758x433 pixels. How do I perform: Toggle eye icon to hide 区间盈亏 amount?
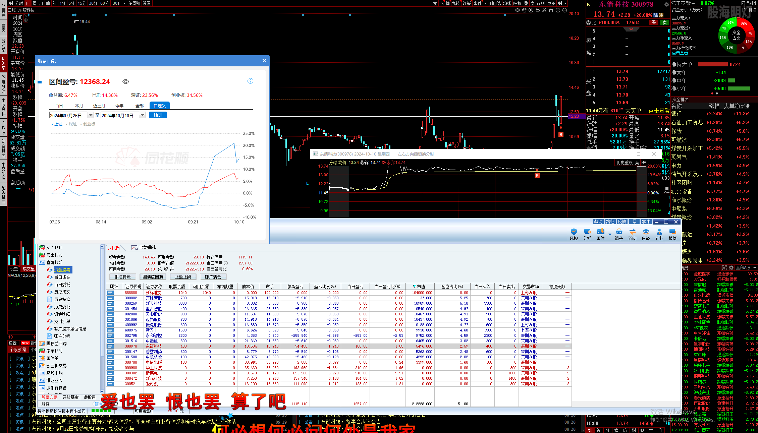tap(125, 82)
